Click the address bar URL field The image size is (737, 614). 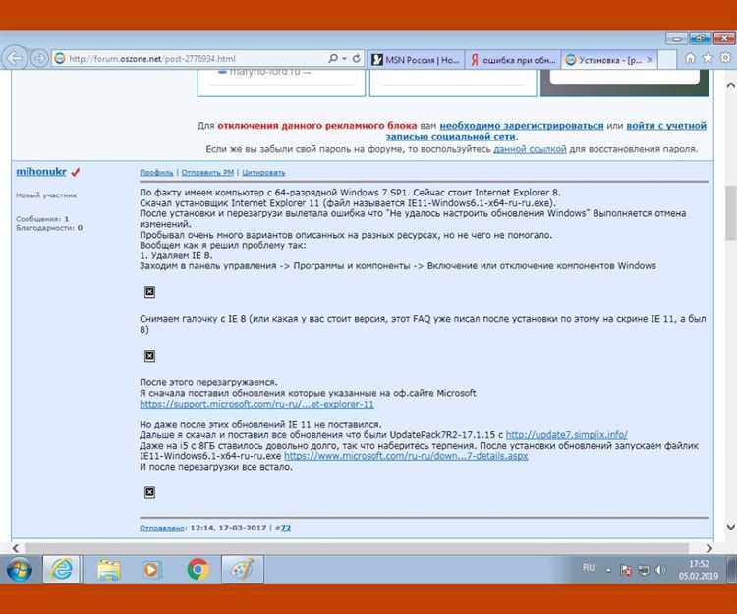click(x=187, y=58)
